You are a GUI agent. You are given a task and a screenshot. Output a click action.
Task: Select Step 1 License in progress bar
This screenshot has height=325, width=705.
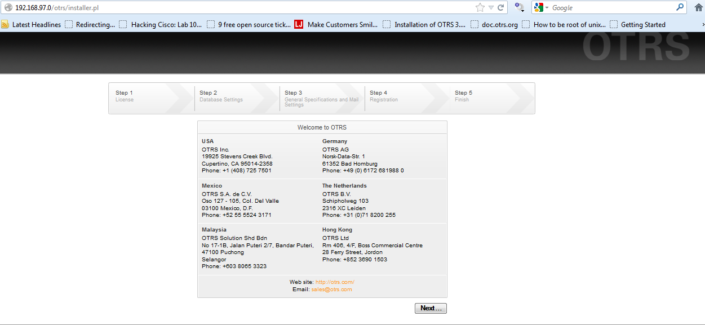click(151, 99)
